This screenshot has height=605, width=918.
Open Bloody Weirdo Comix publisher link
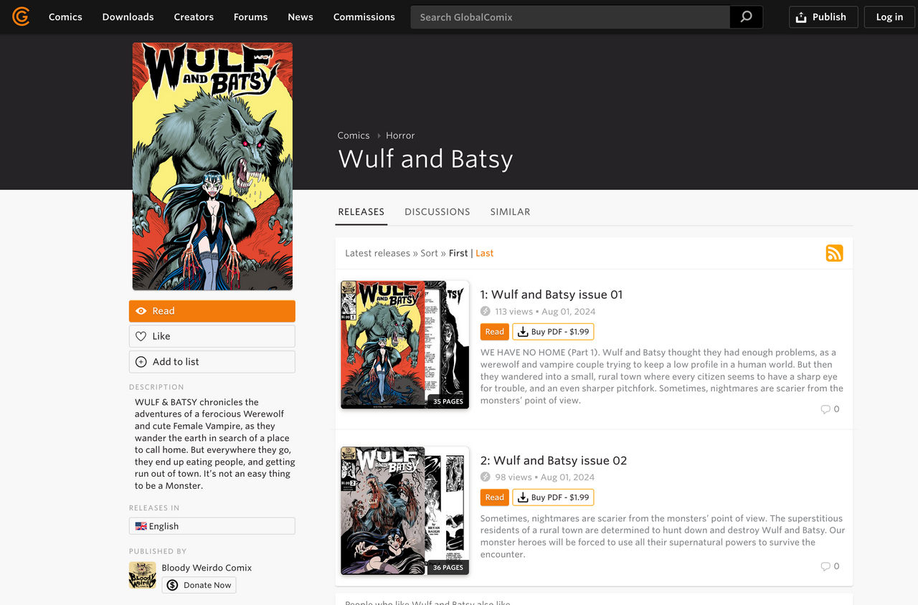(207, 568)
